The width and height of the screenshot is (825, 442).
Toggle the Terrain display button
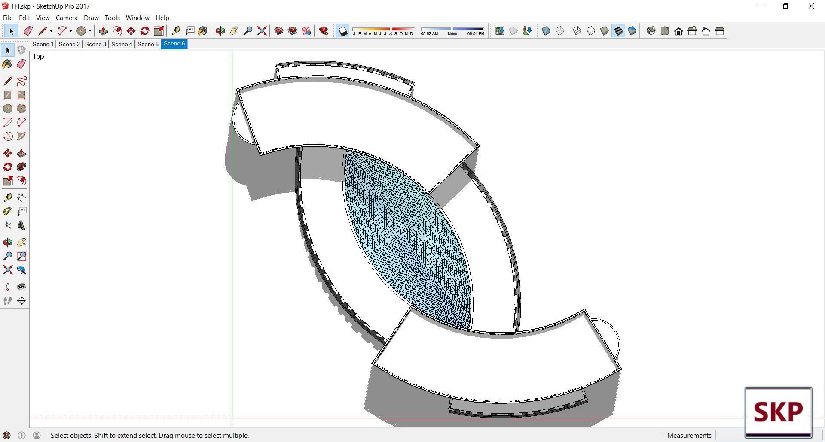(x=513, y=31)
